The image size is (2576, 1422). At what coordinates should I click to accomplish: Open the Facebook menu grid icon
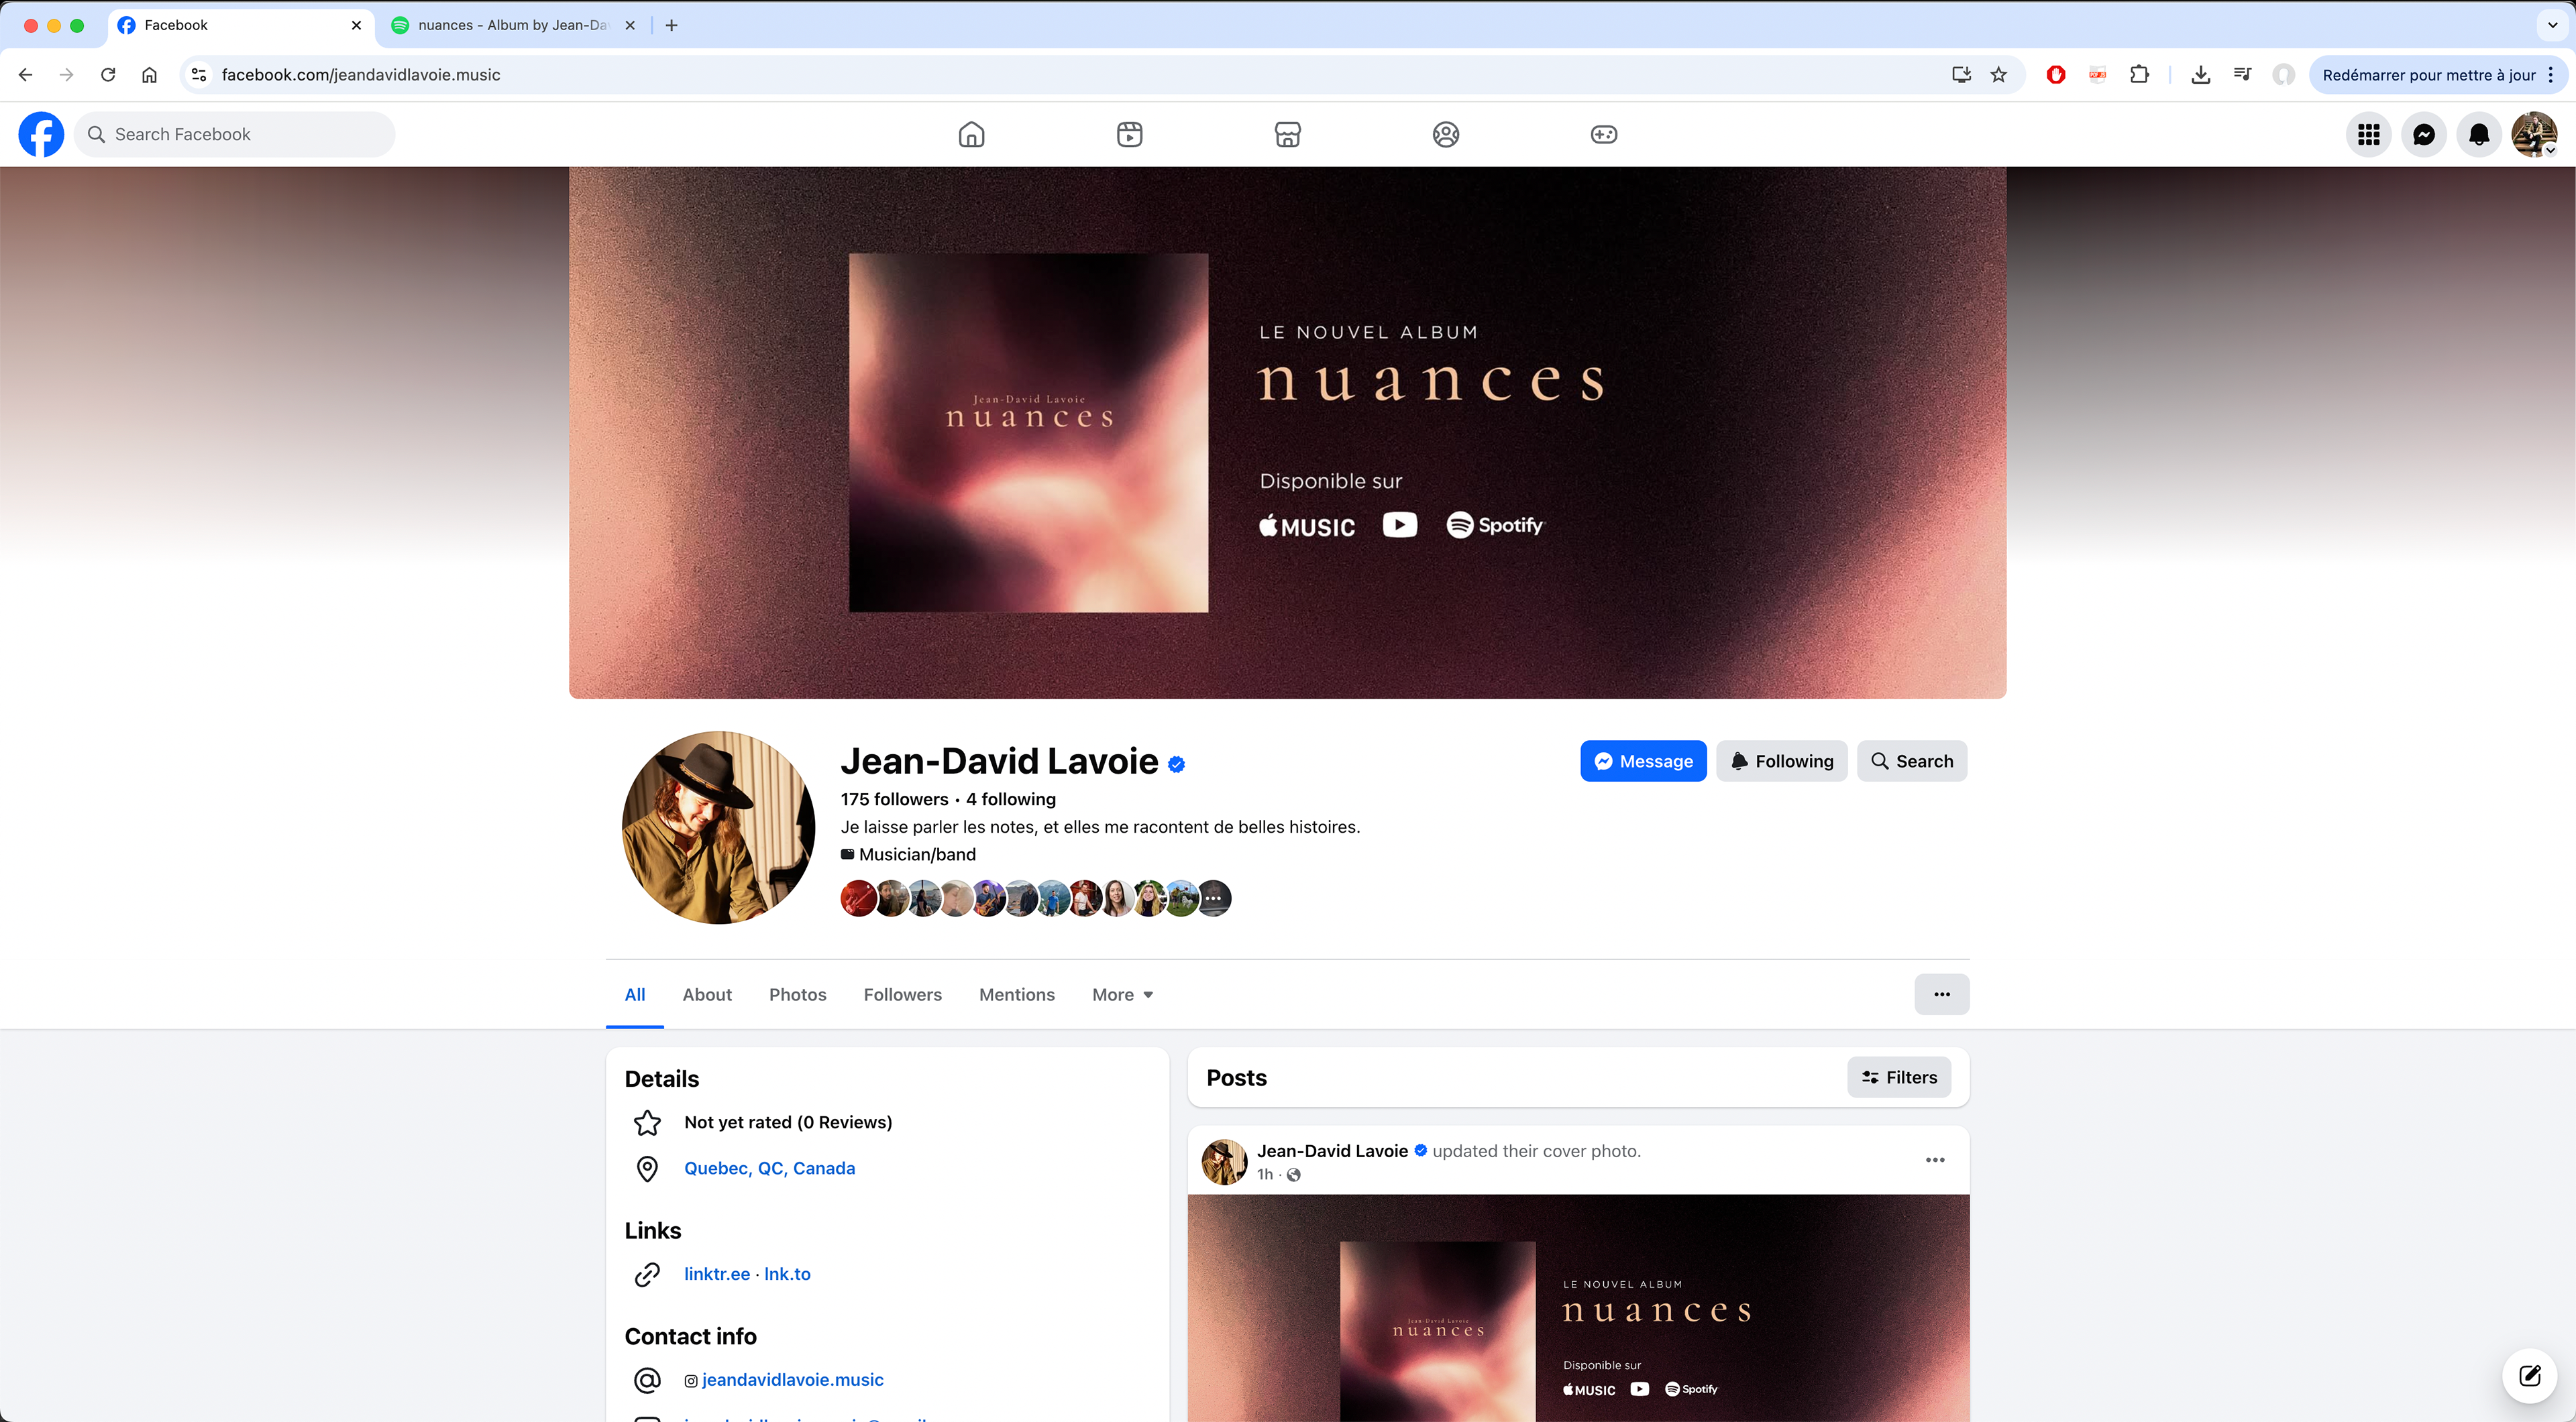point(2368,134)
